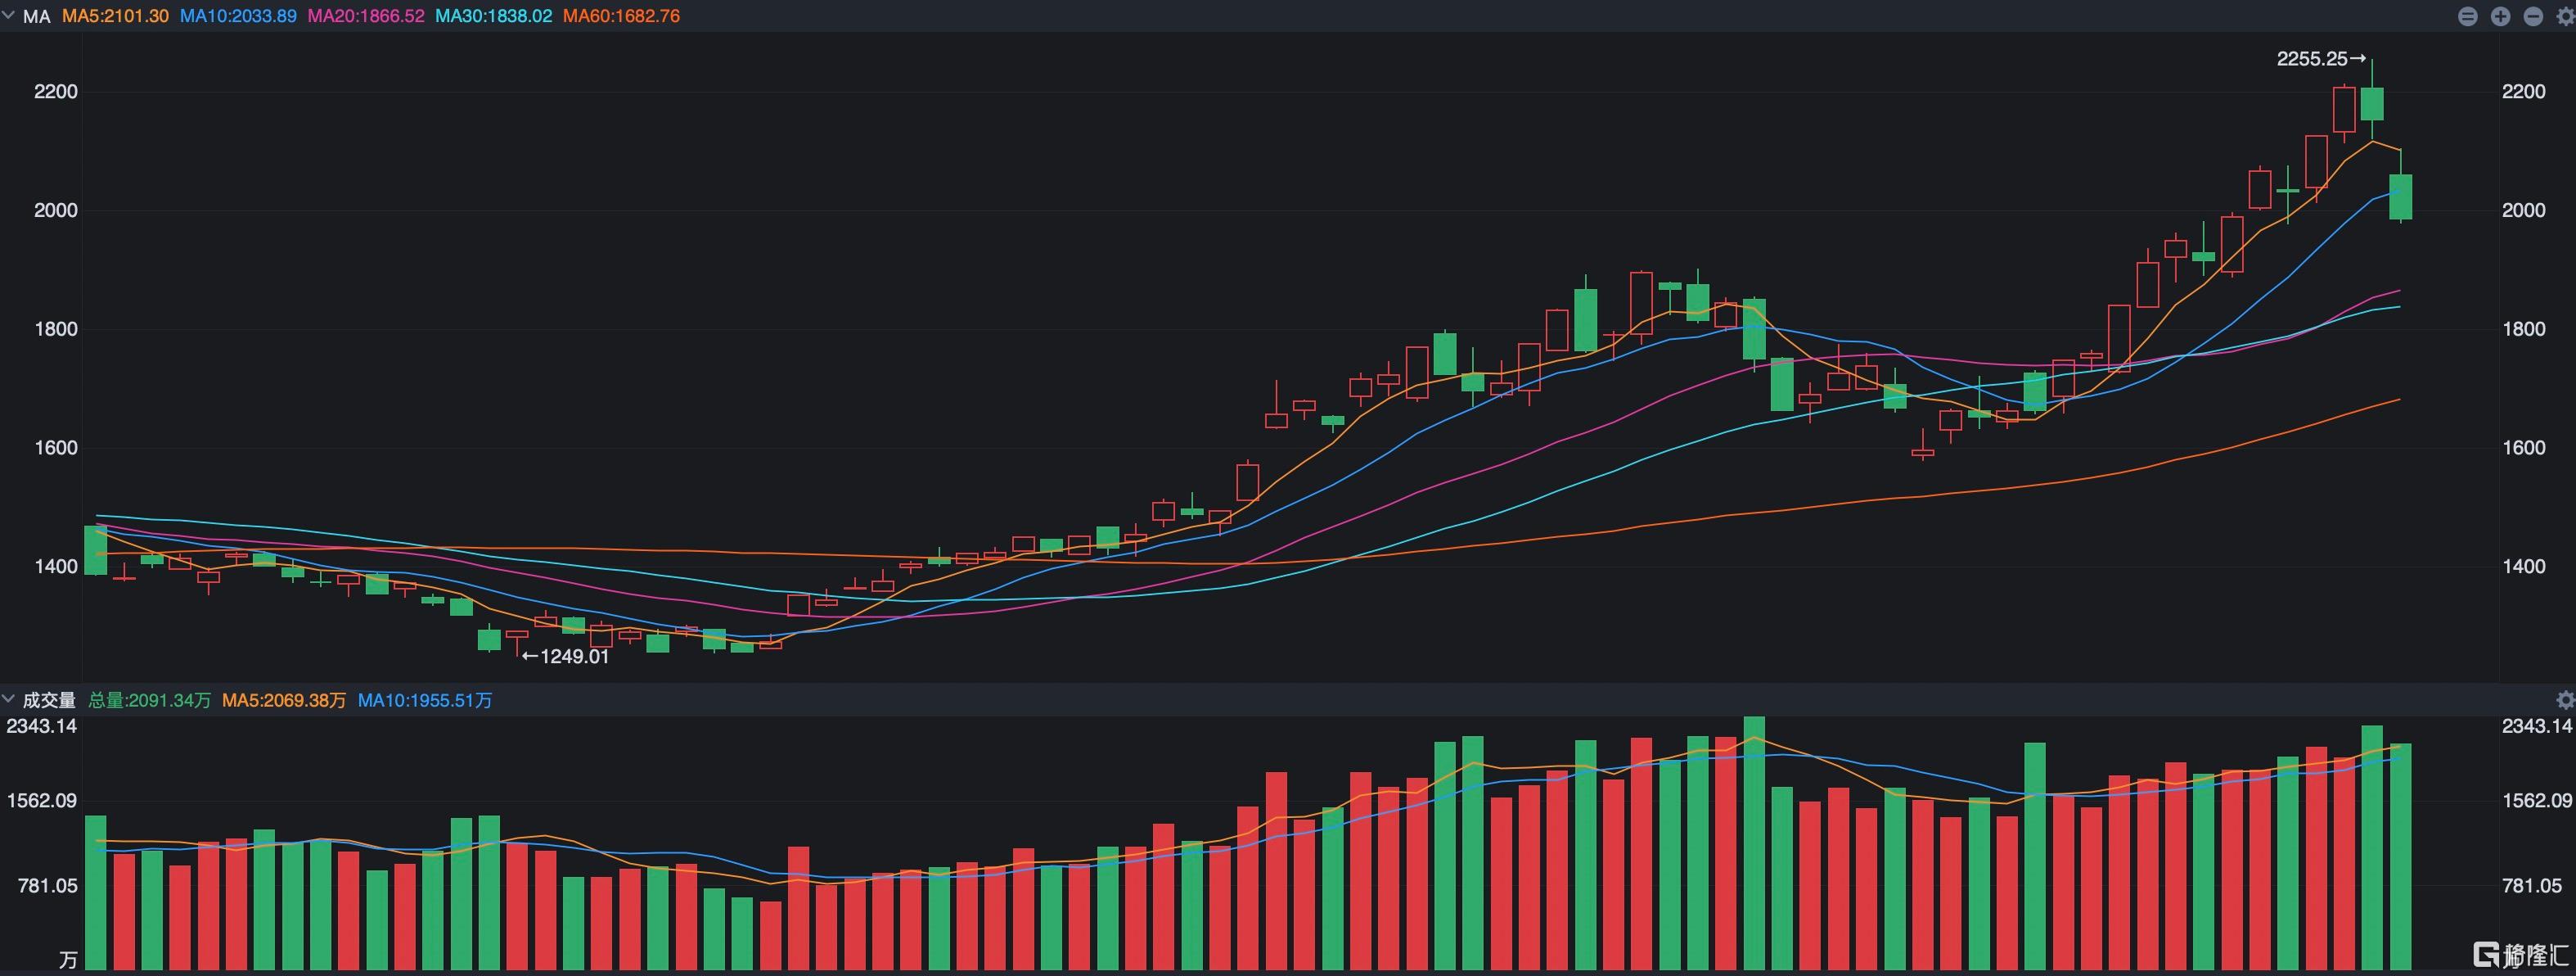2576x976 pixels.
Task: Open the 成交量 volume panel settings gear
Action: click(x=2565, y=700)
